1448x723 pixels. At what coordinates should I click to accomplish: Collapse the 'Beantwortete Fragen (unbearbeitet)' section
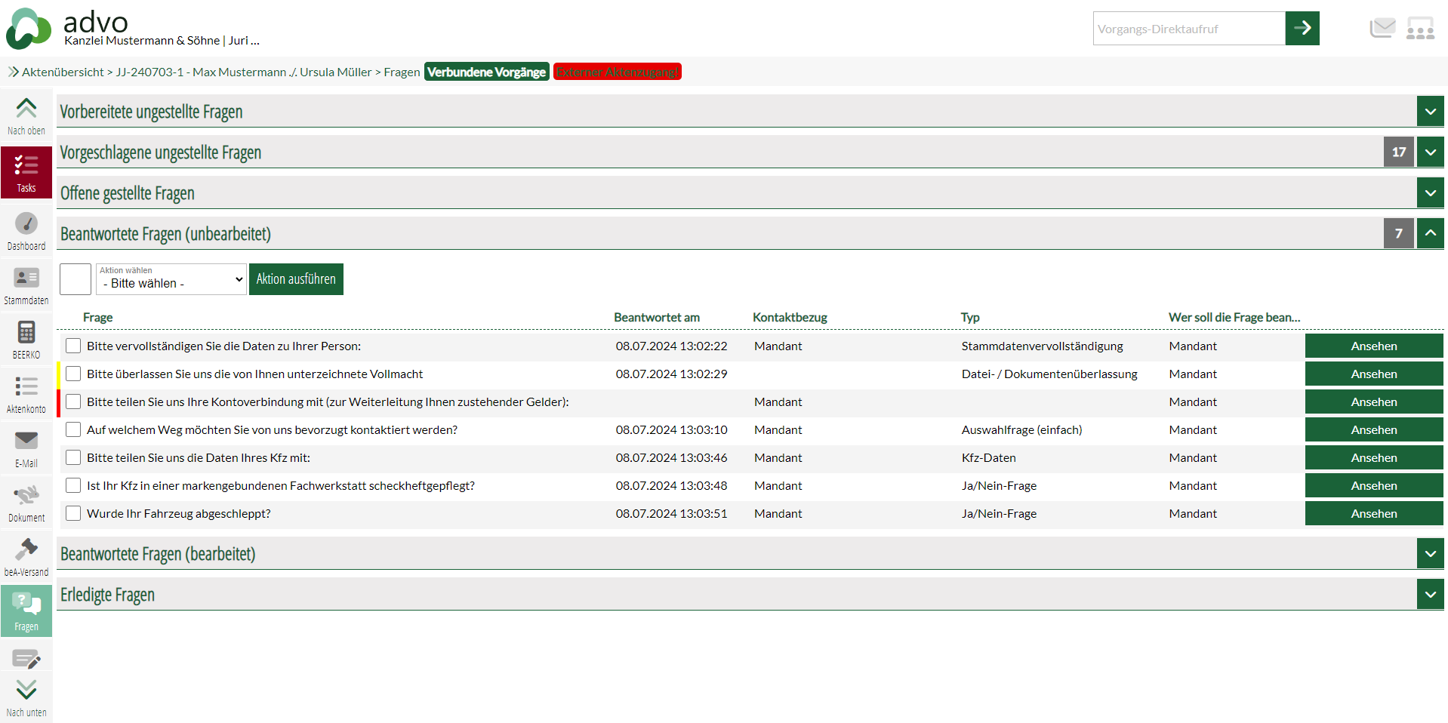coord(1430,234)
